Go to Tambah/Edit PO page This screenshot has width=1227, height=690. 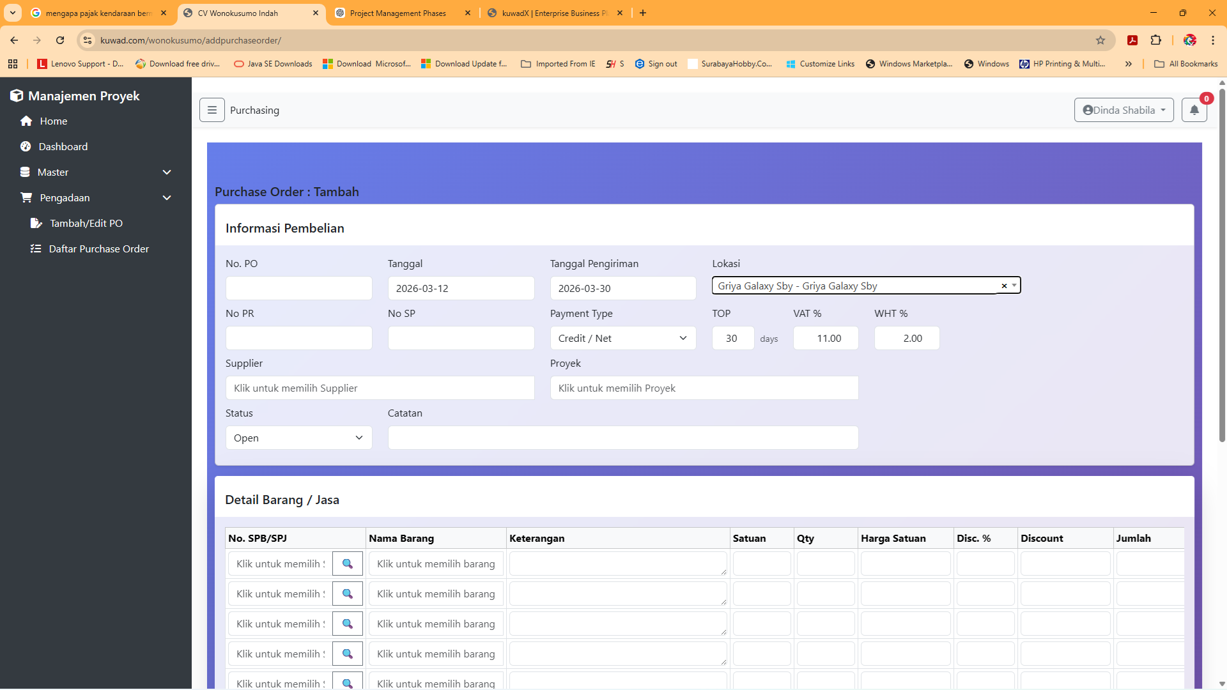point(86,223)
